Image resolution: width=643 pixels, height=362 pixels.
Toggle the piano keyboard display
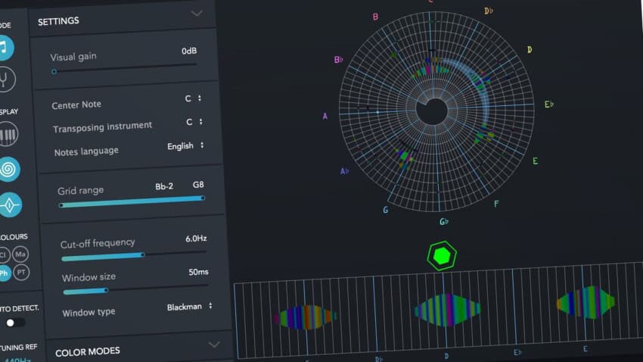point(8,134)
